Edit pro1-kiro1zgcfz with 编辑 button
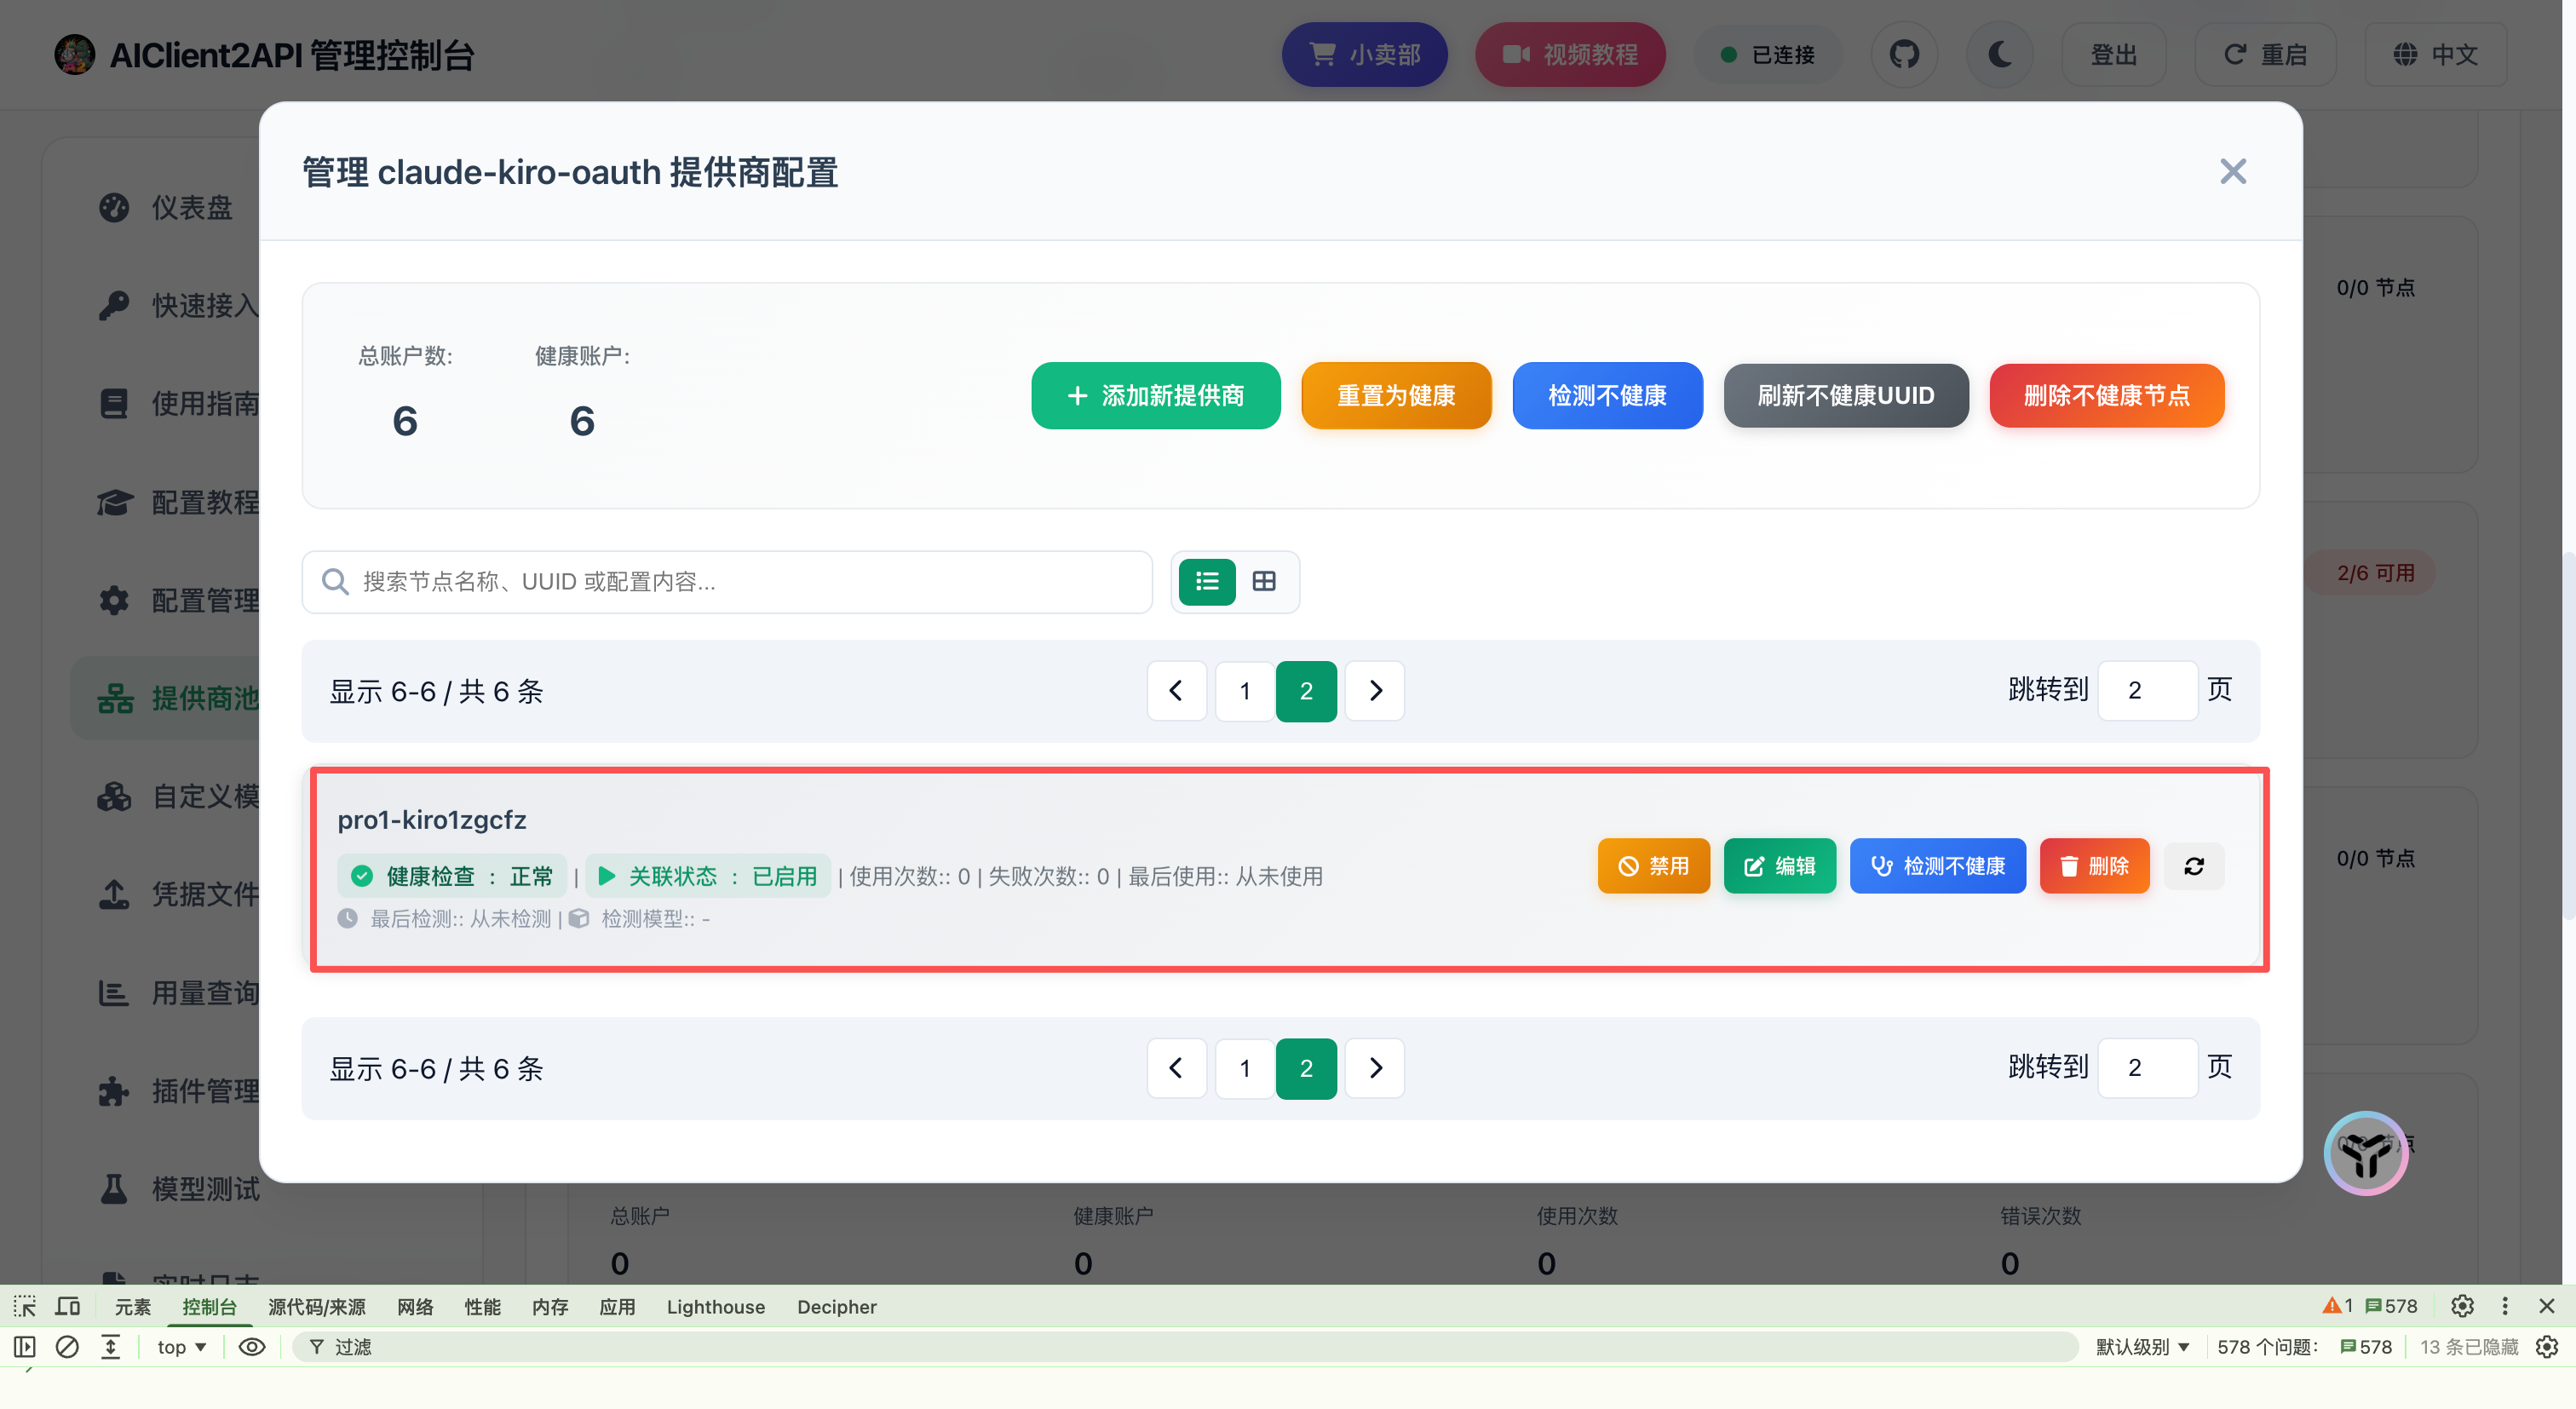Image resolution: width=2576 pixels, height=1409 pixels. coord(1779,865)
